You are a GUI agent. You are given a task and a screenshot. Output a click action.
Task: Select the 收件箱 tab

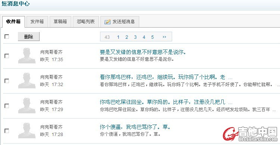(x=13, y=22)
